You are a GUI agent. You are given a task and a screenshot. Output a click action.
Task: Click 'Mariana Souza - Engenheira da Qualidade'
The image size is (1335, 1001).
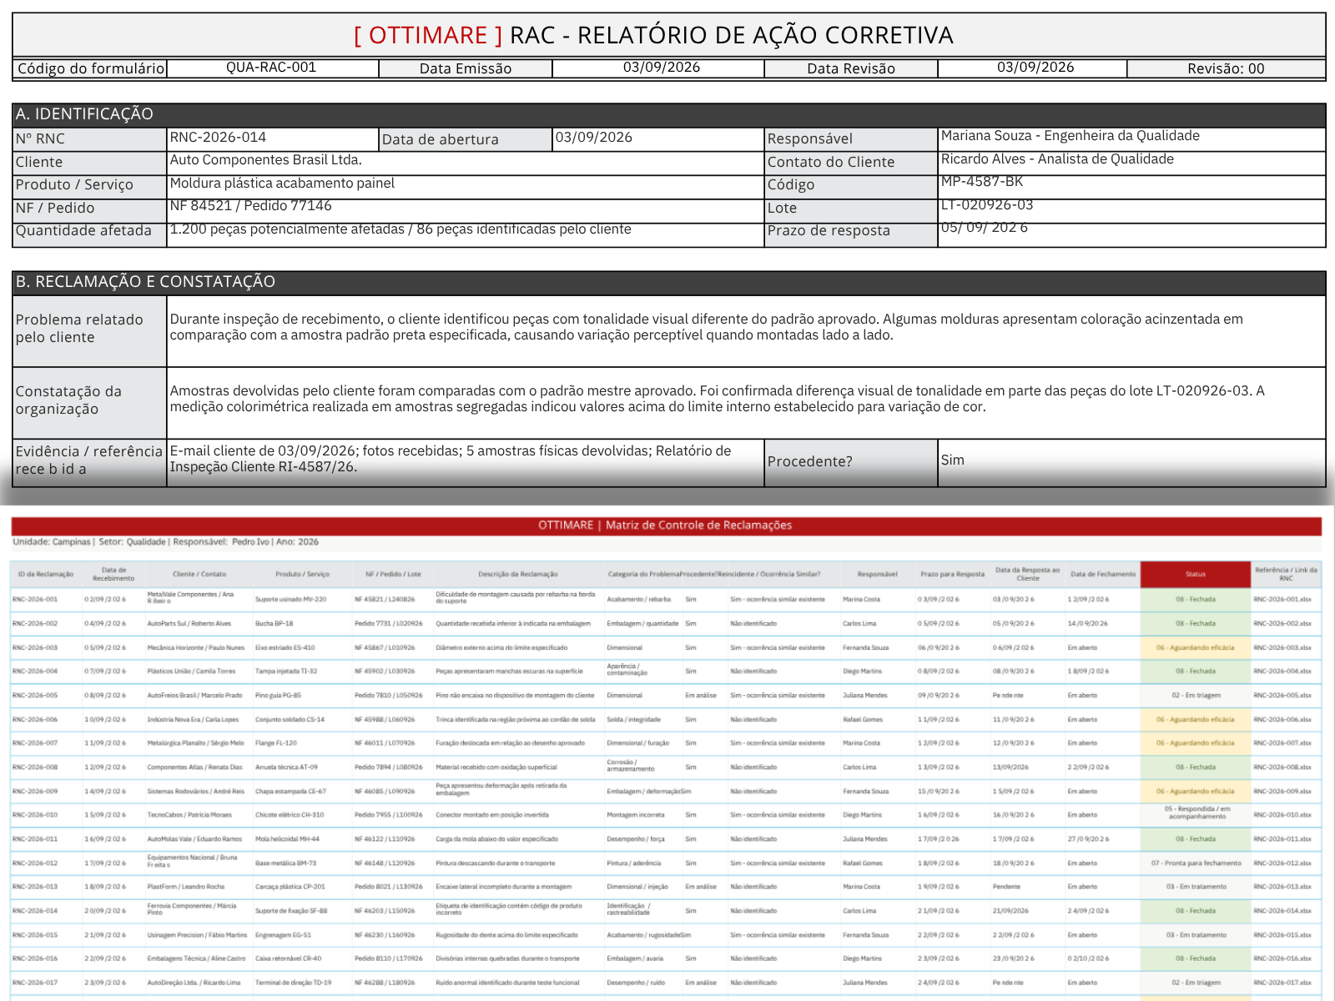point(1070,136)
